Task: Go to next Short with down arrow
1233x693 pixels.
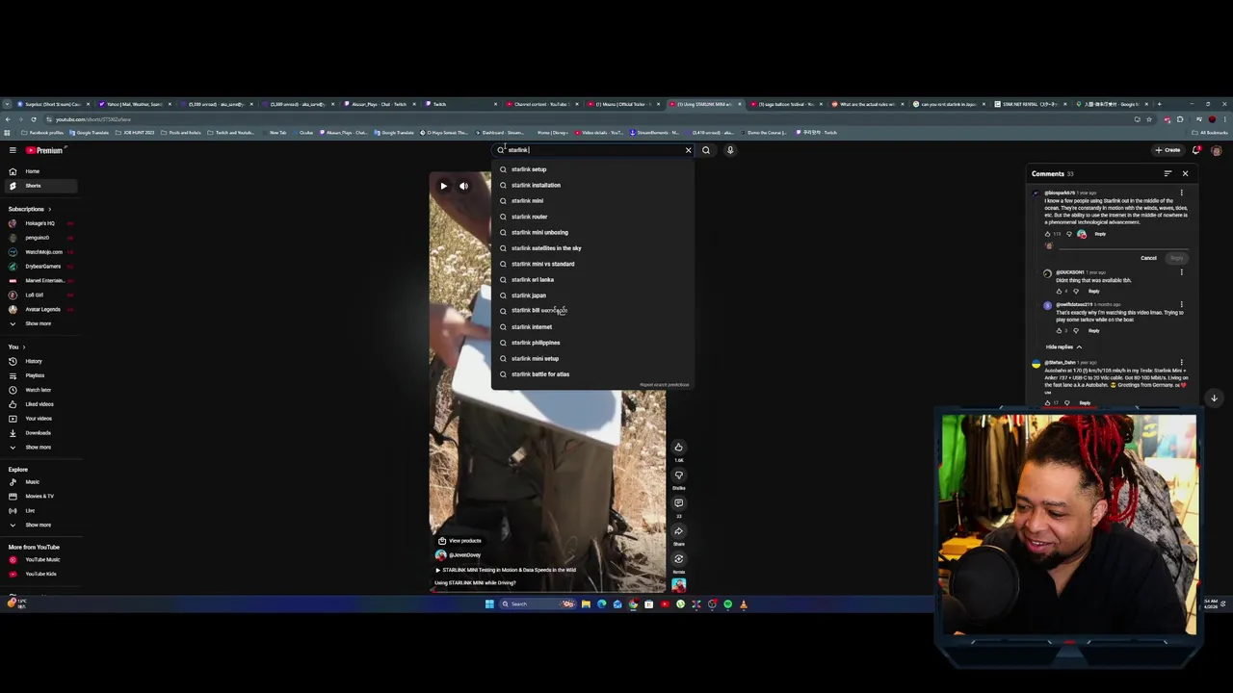Action: click(x=1214, y=398)
